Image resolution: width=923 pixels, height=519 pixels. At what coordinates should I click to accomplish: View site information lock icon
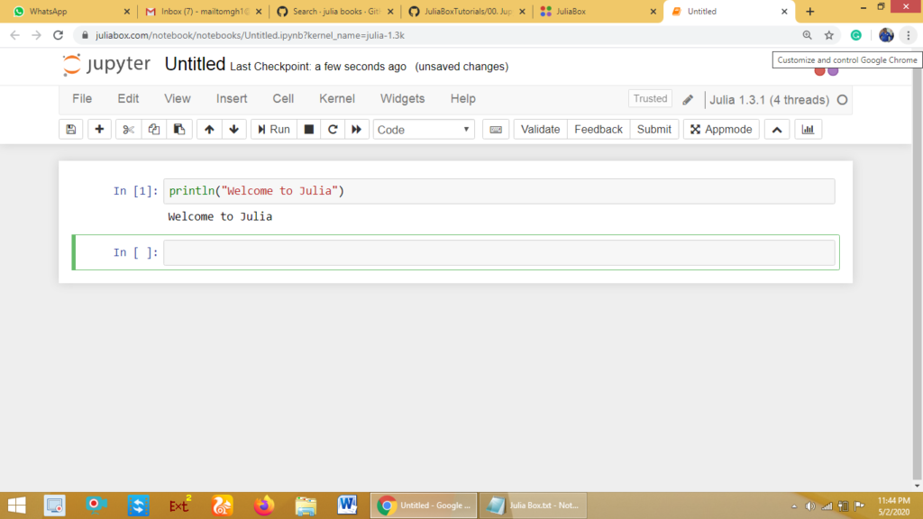[85, 35]
